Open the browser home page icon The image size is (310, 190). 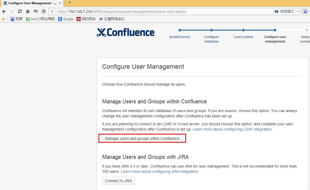pyautogui.click(x=28, y=11)
